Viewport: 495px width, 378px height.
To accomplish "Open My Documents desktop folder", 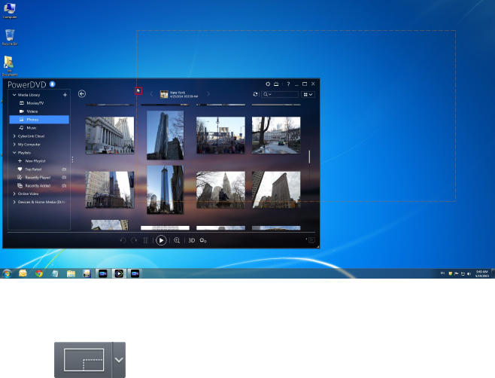I will click(10, 66).
